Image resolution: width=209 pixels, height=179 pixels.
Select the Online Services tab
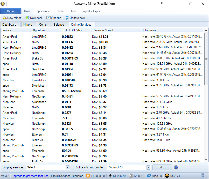click(x=82, y=25)
